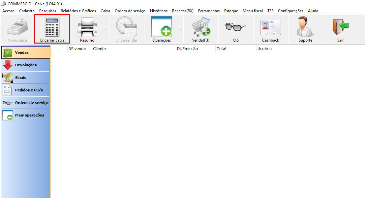This screenshot has height=198, width=365.
Task: Open Sinais money sidebar item
Action: (x=26, y=78)
